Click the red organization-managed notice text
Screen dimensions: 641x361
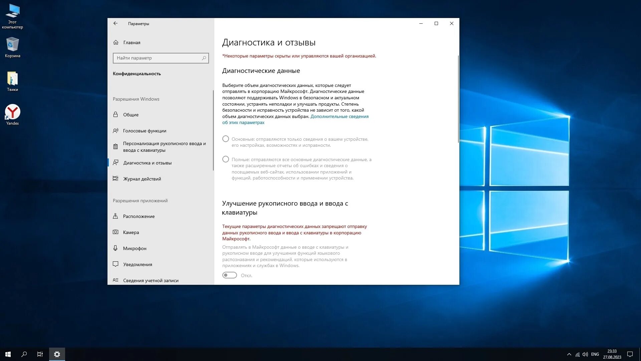pyautogui.click(x=299, y=56)
